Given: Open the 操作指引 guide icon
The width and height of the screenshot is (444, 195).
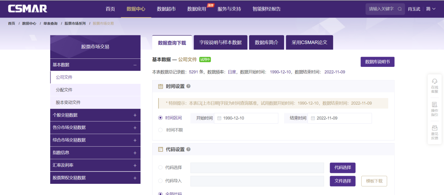Looking at the screenshot, I should [x=435, y=105].
